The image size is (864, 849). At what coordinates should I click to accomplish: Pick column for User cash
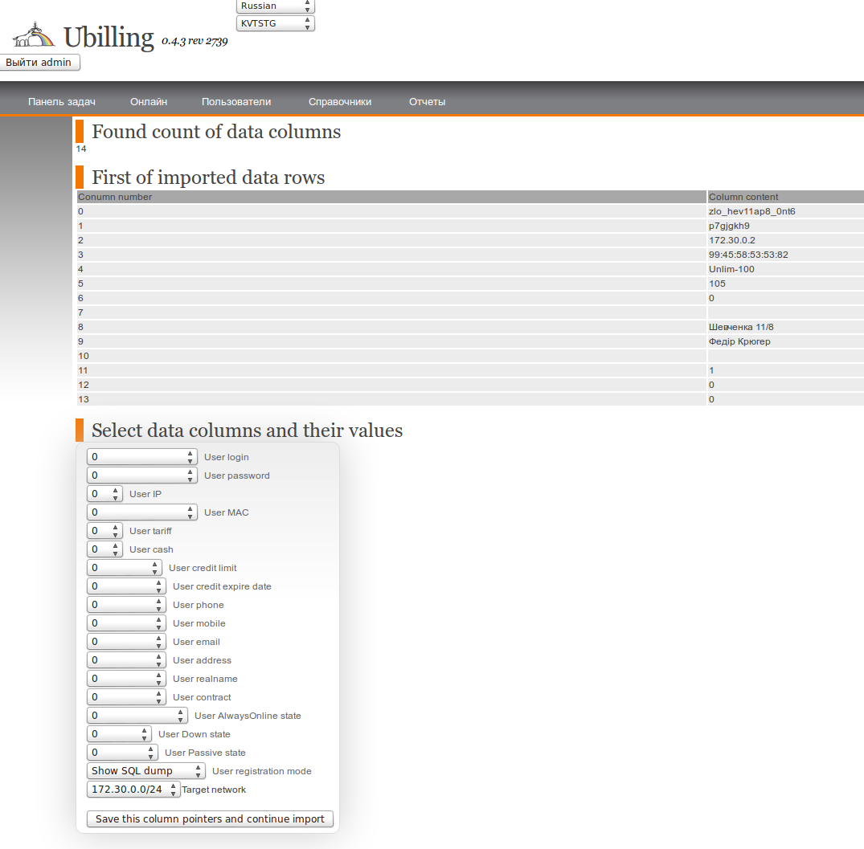[x=104, y=549]
